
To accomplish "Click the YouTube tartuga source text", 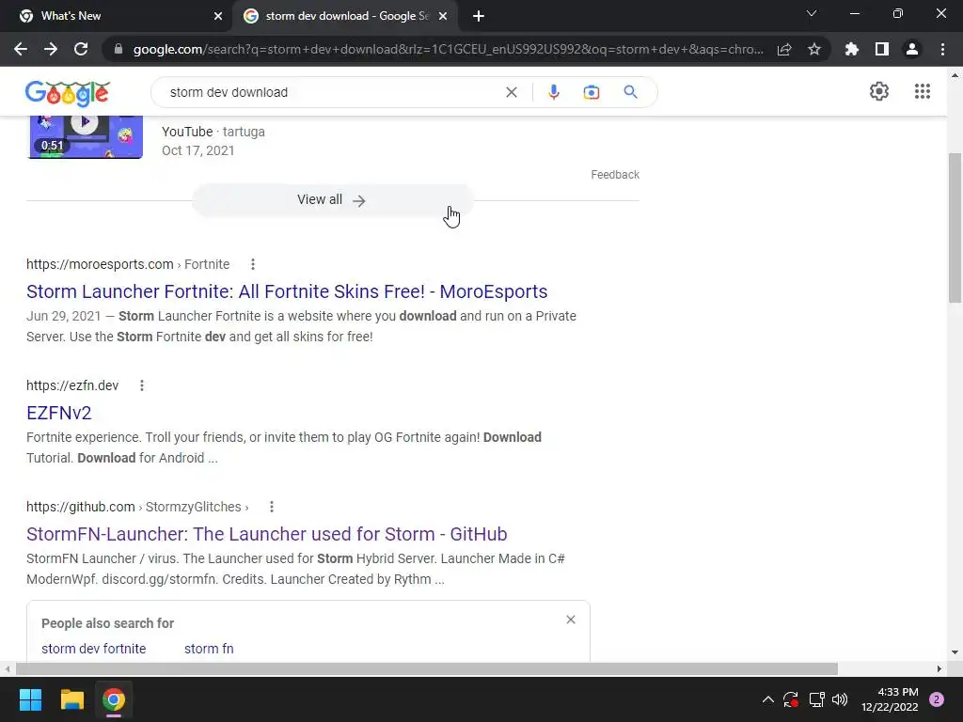I will pos(213,132).
